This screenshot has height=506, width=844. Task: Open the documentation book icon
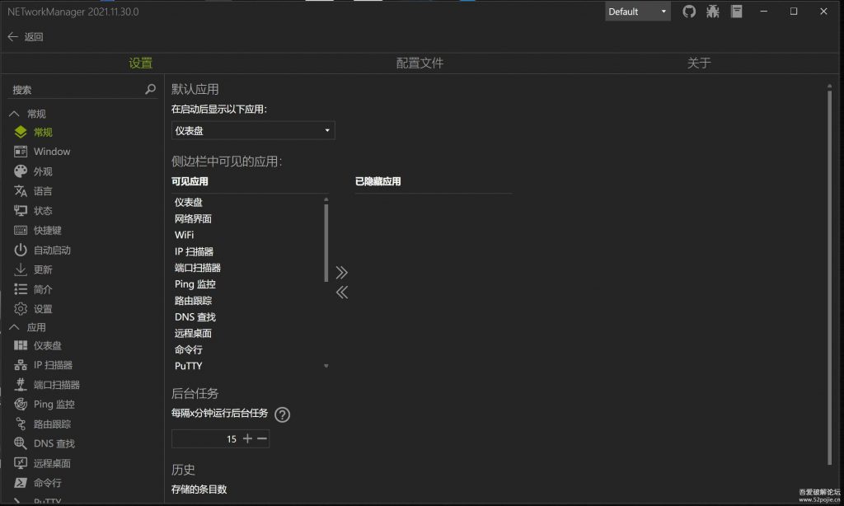[x=736, y=12]
